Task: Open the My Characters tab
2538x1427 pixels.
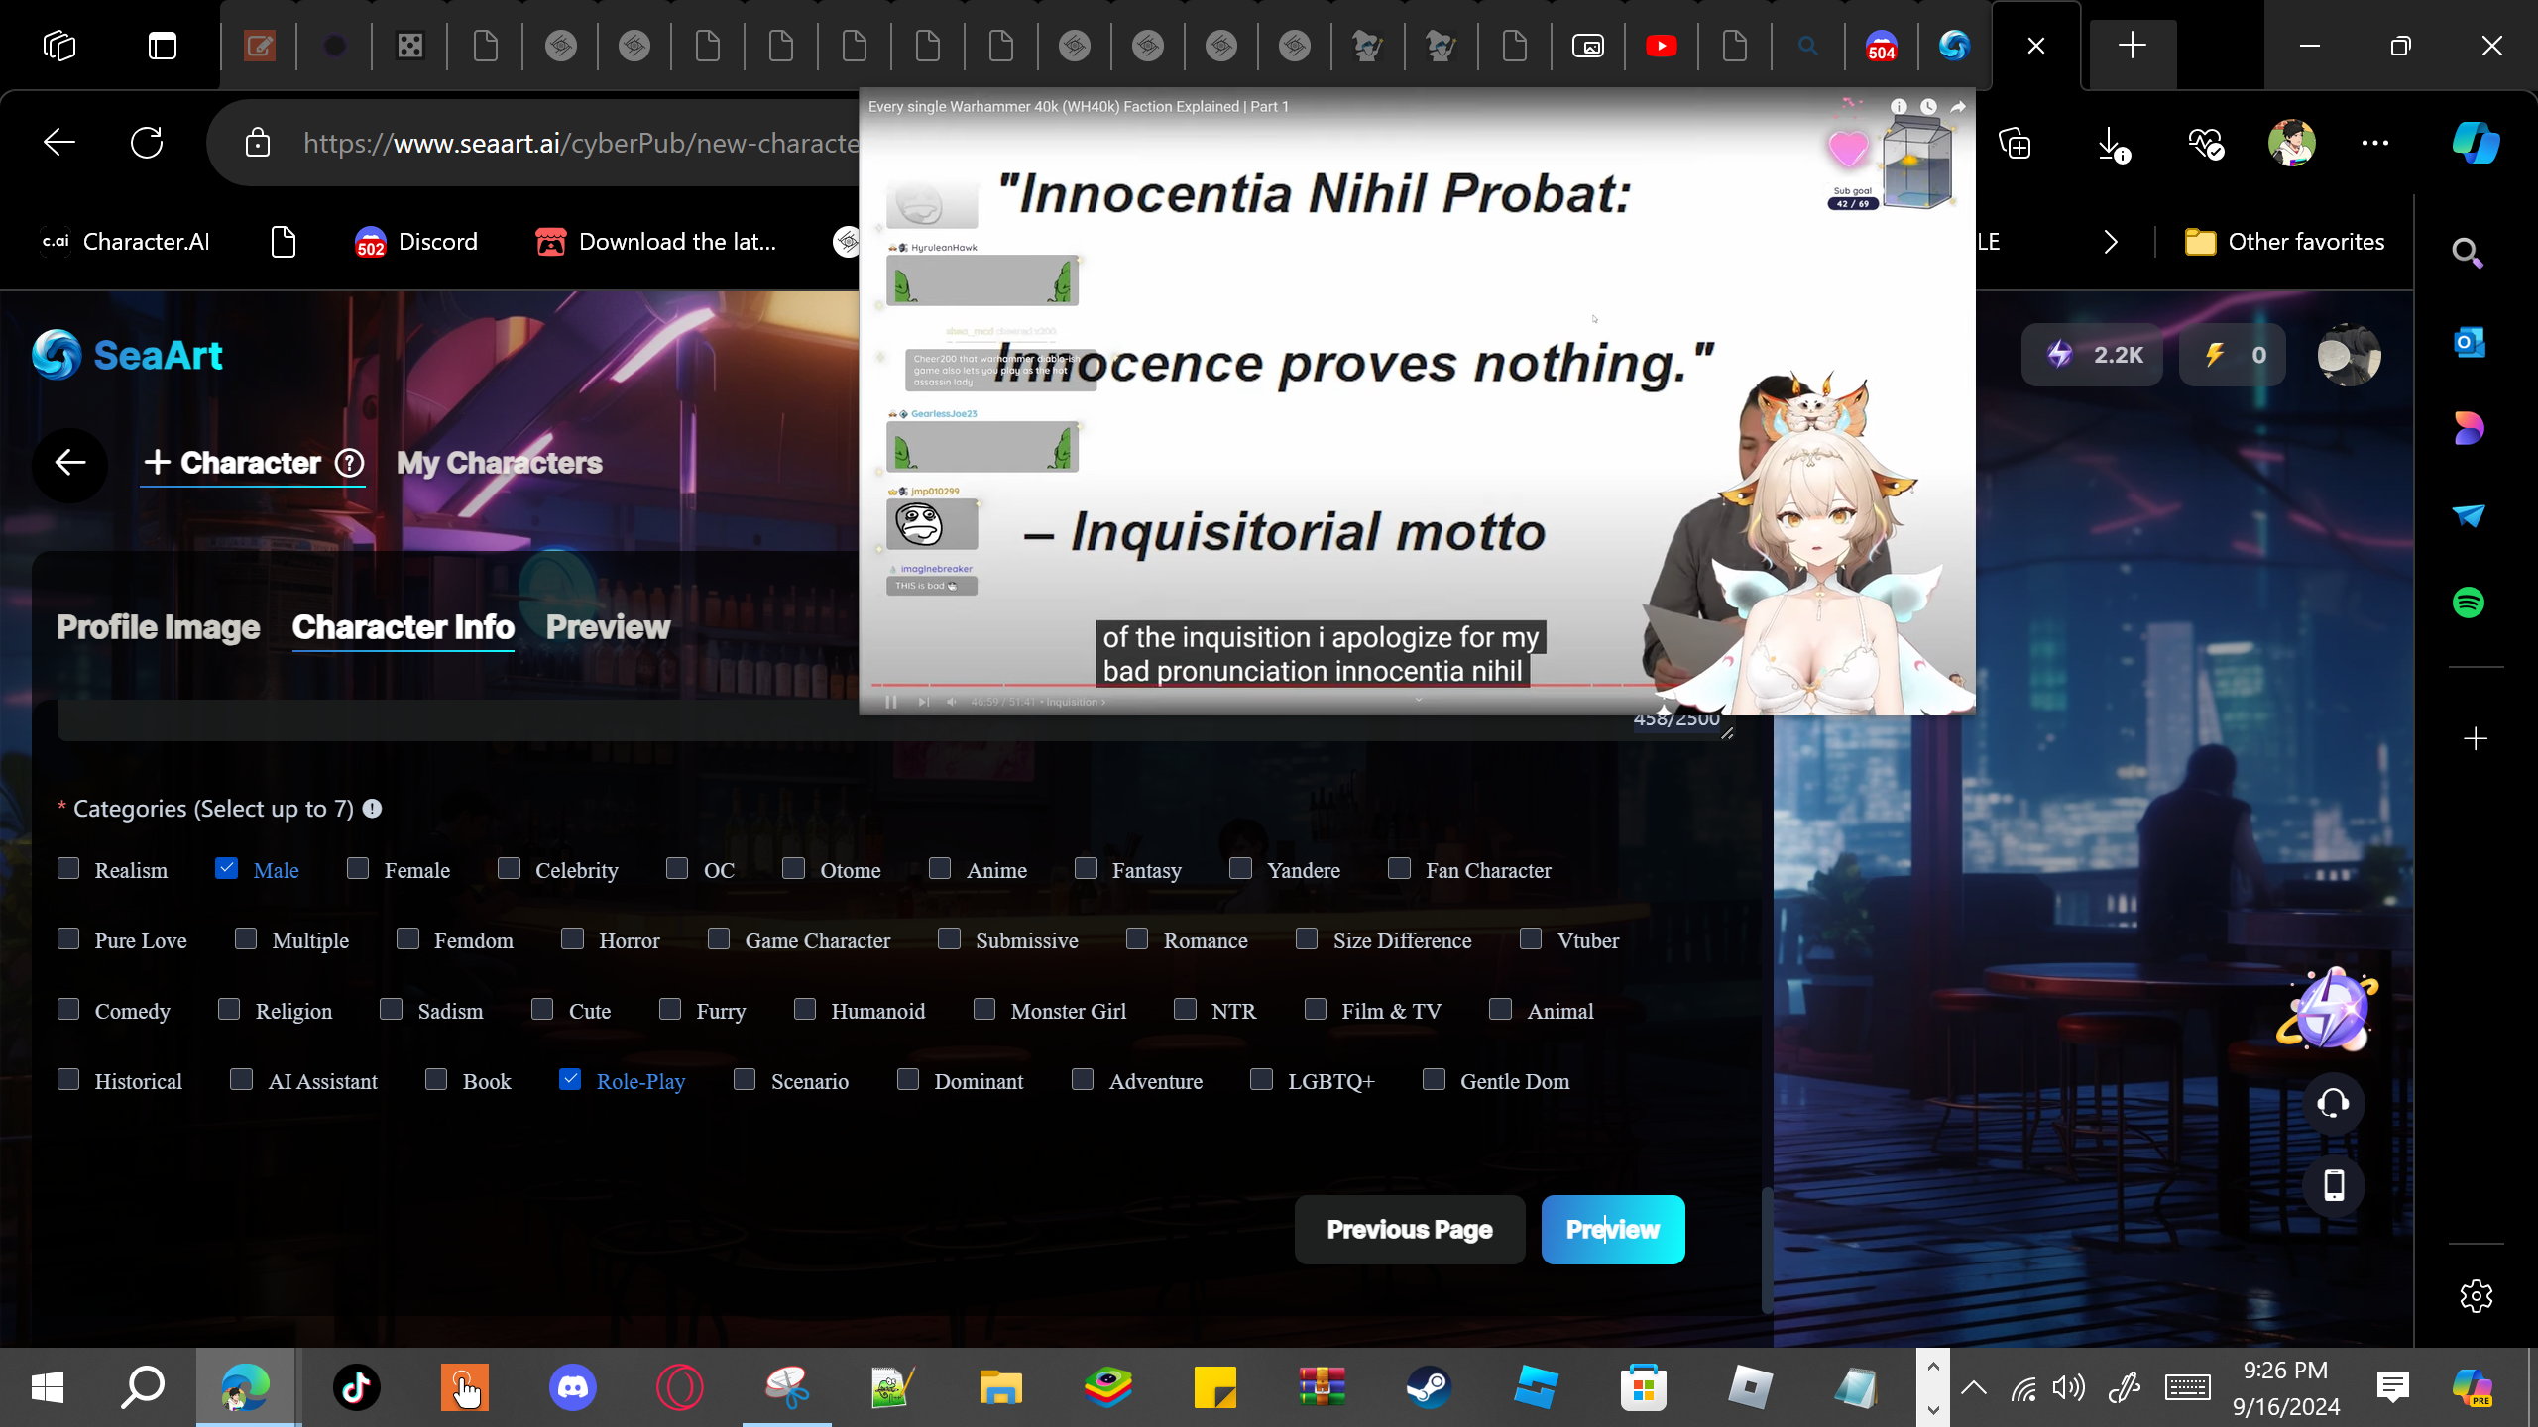Action: [x=500, y=463]
